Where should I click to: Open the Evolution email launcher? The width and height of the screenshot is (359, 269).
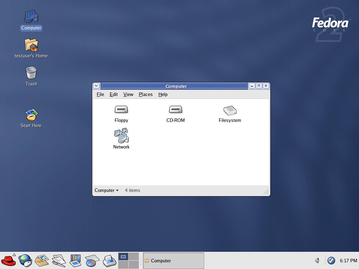click(42, 261)
